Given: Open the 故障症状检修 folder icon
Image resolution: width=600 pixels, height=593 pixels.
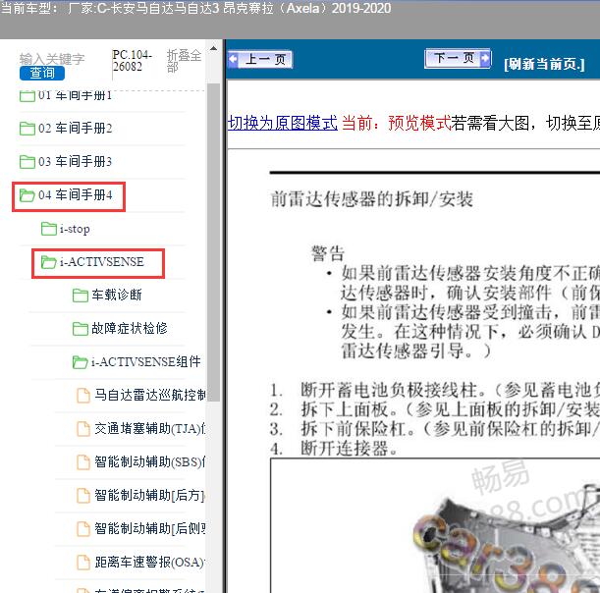Looking at the screenshot, I should point(81,329).
